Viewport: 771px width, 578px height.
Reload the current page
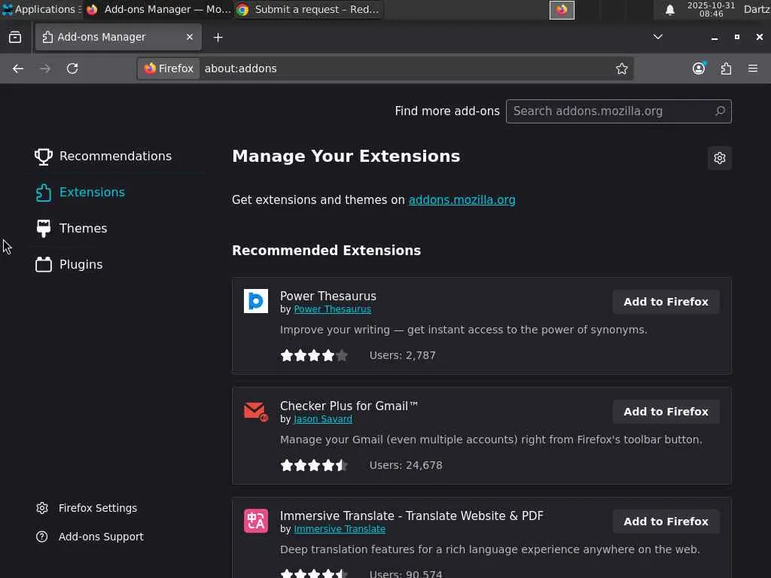click(x=72, y=68)
